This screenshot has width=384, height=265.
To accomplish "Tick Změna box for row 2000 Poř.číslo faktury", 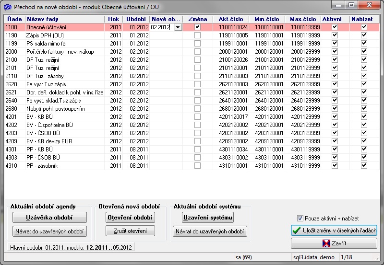I will (x=197, y=52).
